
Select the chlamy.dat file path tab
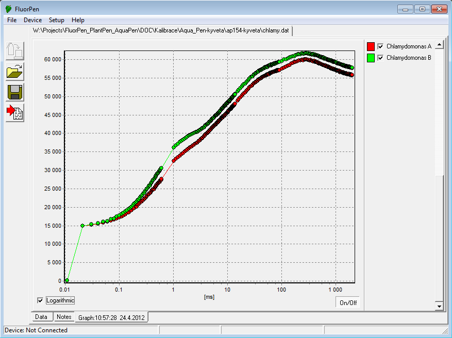(161, 30)
